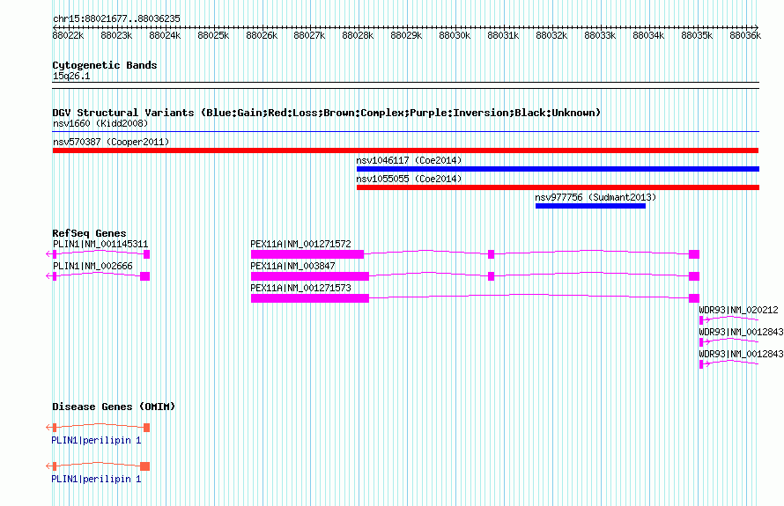Select the Disease Genes (OMIM) track title
This screenshot has width=784, height=506.
tap(114, 407)
